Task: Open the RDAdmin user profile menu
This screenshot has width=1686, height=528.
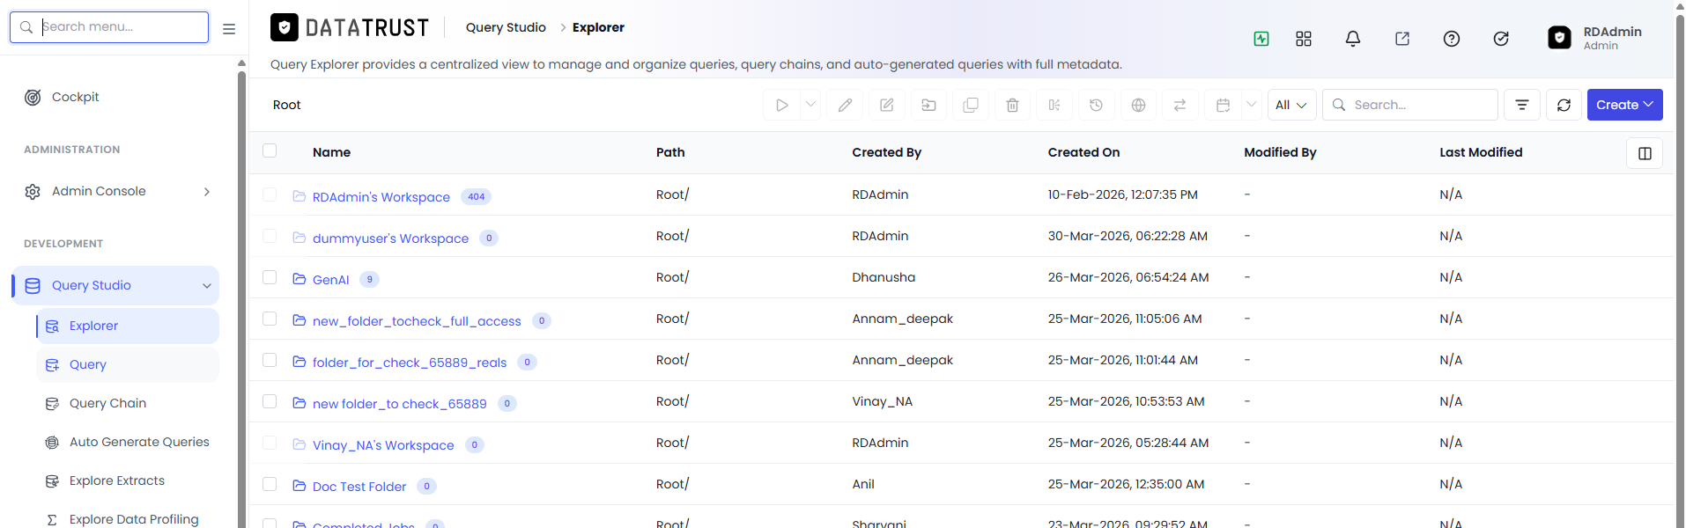Action: 1596,38
